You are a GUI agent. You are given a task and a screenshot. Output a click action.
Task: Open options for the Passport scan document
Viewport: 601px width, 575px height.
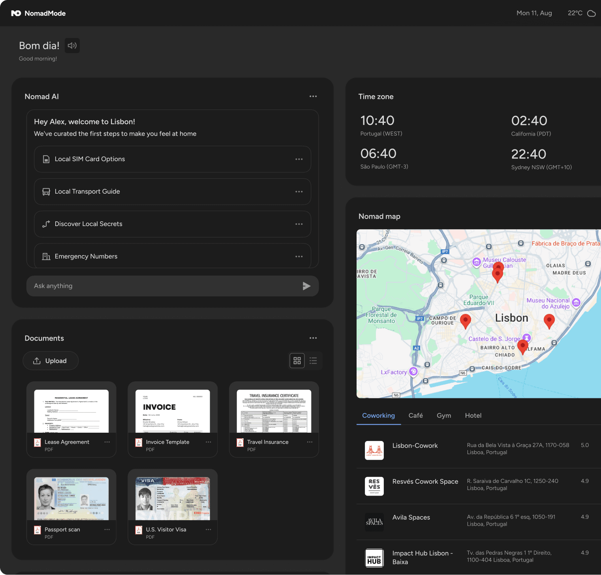(107, 529)
